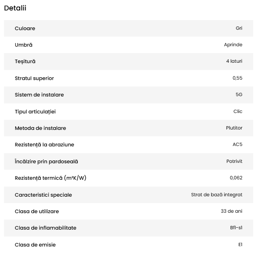The height and width of the screenshot is (259, 258).
Task: Click the Detalii heading
Action: 15,8
